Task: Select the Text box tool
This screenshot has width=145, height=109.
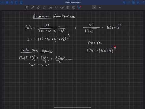Action: coord(74,7)
